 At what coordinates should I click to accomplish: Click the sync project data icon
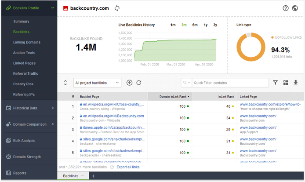pos(117,8)
